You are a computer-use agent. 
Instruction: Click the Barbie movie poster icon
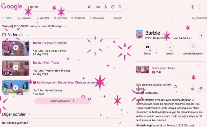click(139, 35)
